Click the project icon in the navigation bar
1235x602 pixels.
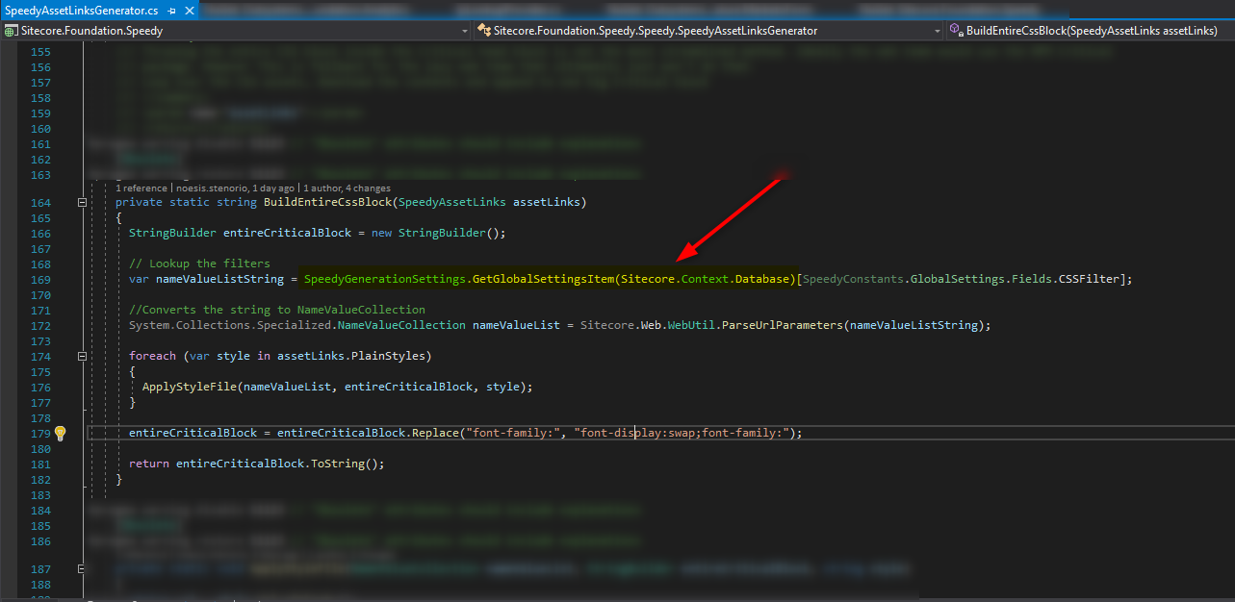(9, 30)
